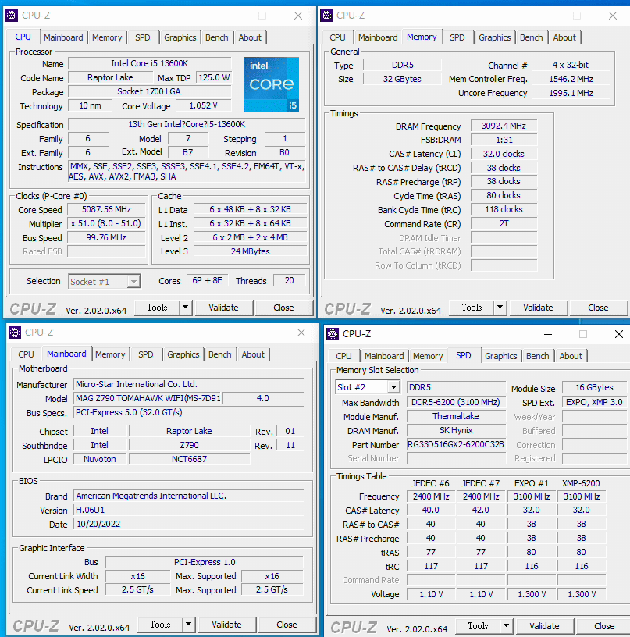The height and width of the screenshot is (637, 630).
Task: Click Validate button in Mainboard window
Action: pos(226,625)
